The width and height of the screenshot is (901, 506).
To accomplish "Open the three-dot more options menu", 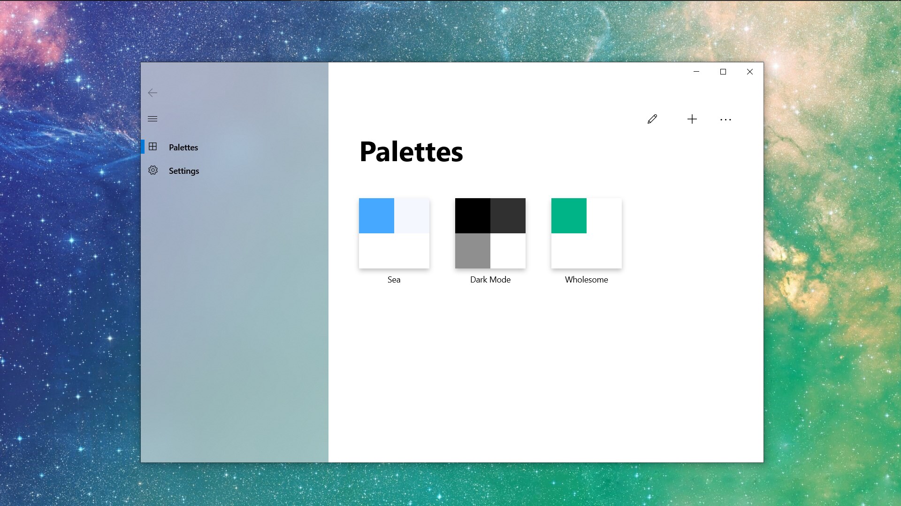I will click(x=725, y=119).
